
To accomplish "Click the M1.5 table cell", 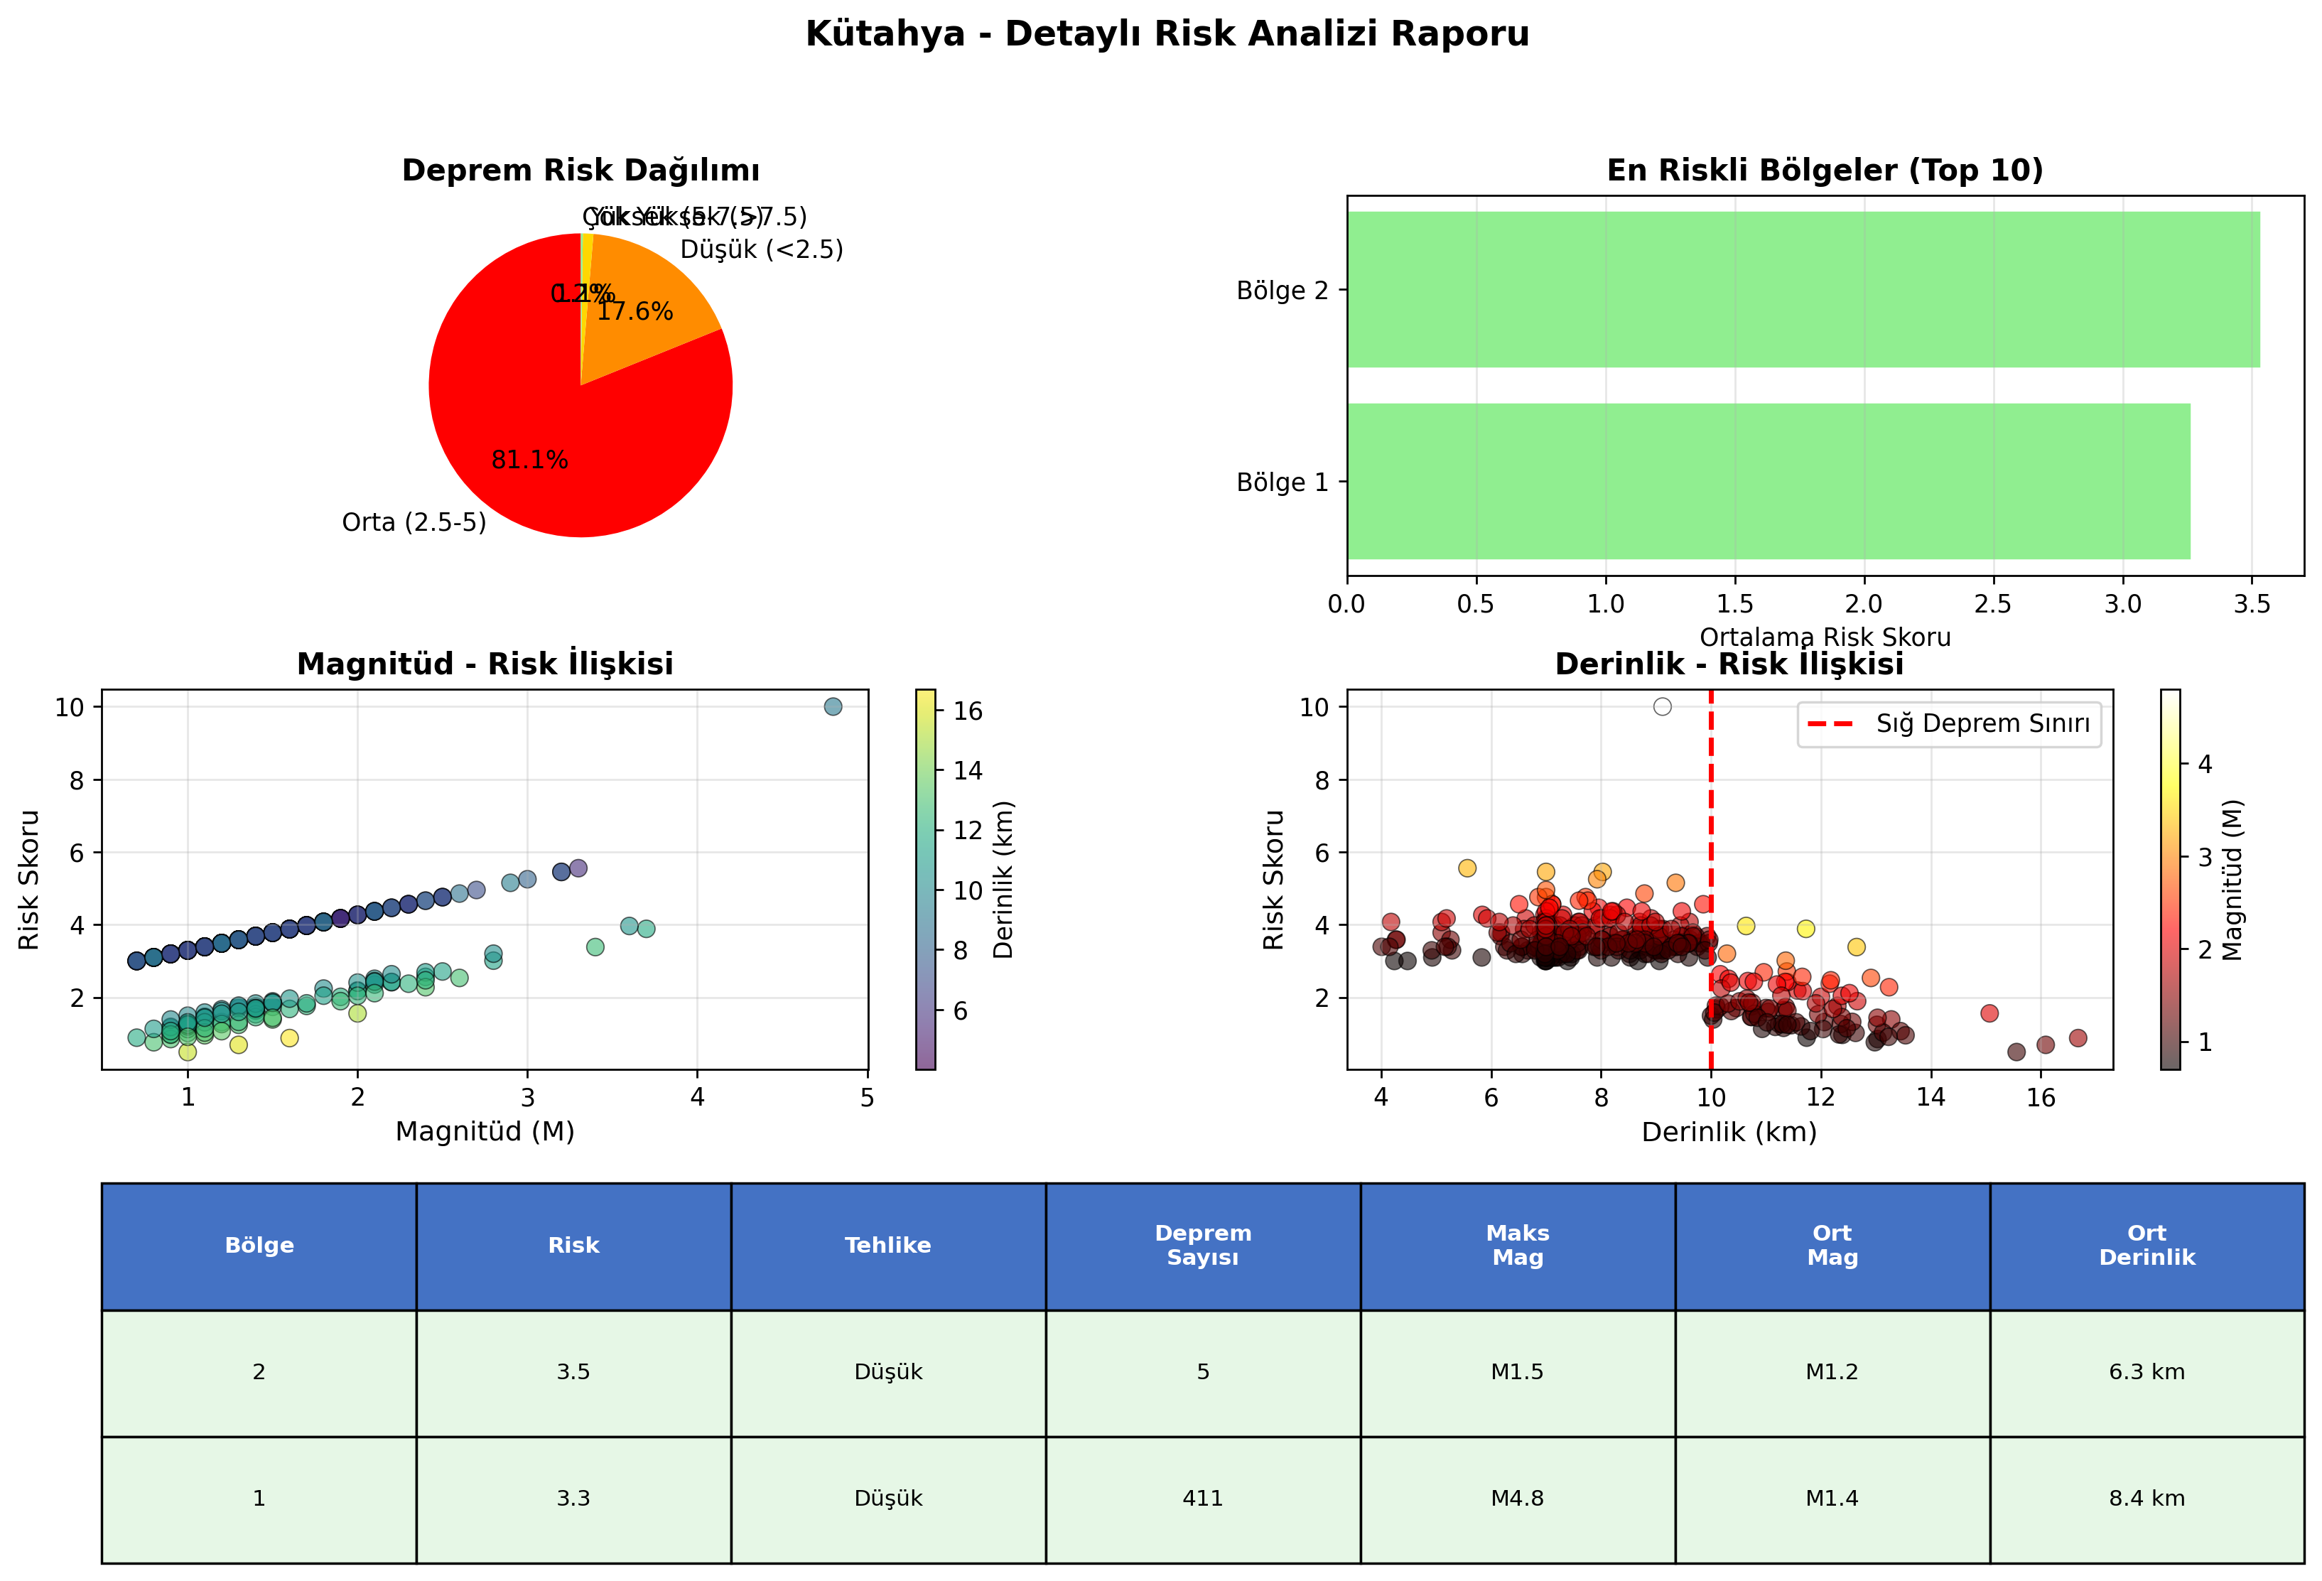I will point(1518,1372).
